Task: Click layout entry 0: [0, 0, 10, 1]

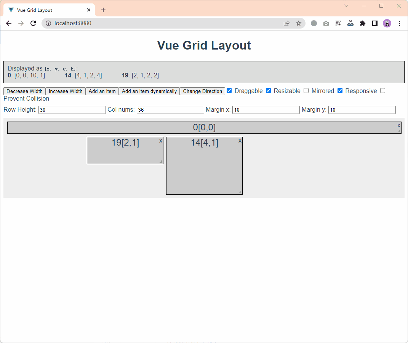Action: point(26,75)
